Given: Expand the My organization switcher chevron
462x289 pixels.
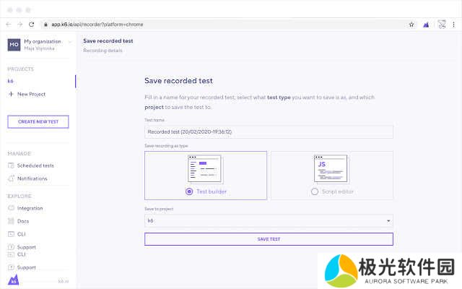Looking at the screenshot, I should click(69, 42).
